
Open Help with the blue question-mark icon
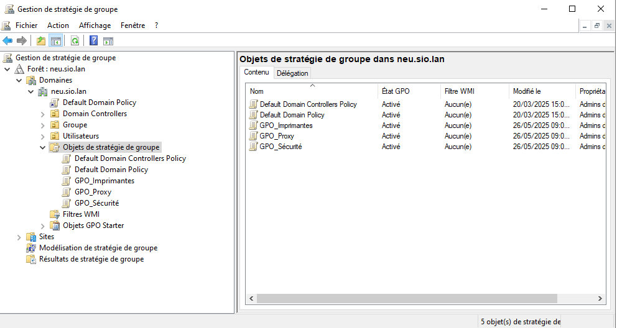(x=93, y=41)
